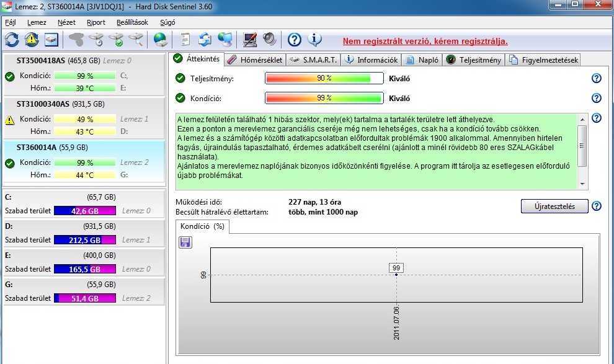Click the speaker sound toolbar icon
The width and height of the screenshot is (614, 364).
tap(269, 40)
